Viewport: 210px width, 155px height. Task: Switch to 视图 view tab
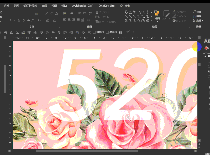[x=54, y=6]
